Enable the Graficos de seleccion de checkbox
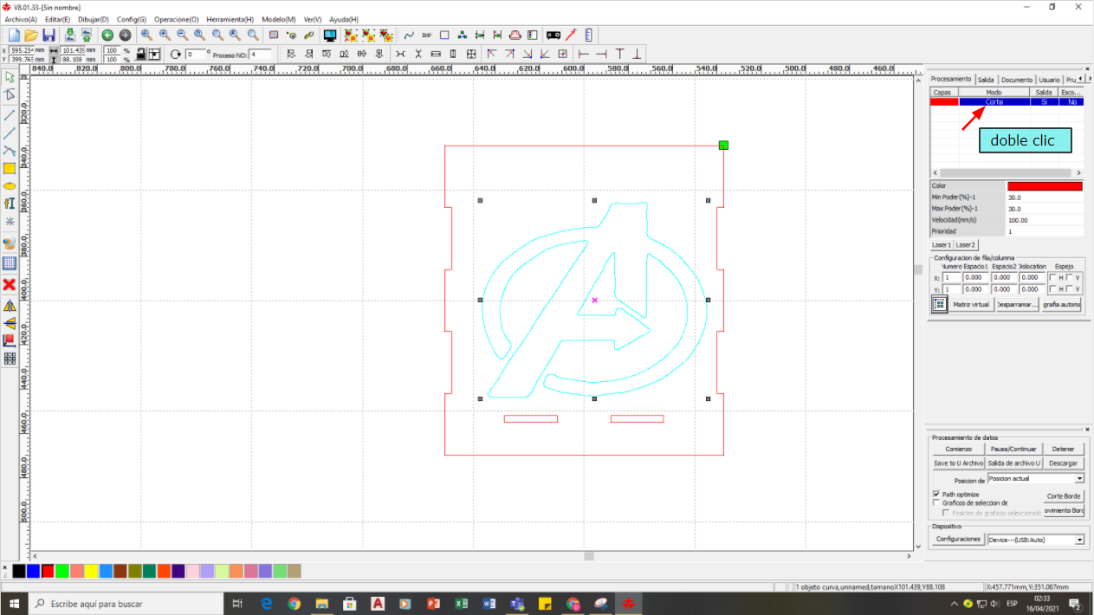Screen dimensions: 1094x615 [x=936, y=502]
